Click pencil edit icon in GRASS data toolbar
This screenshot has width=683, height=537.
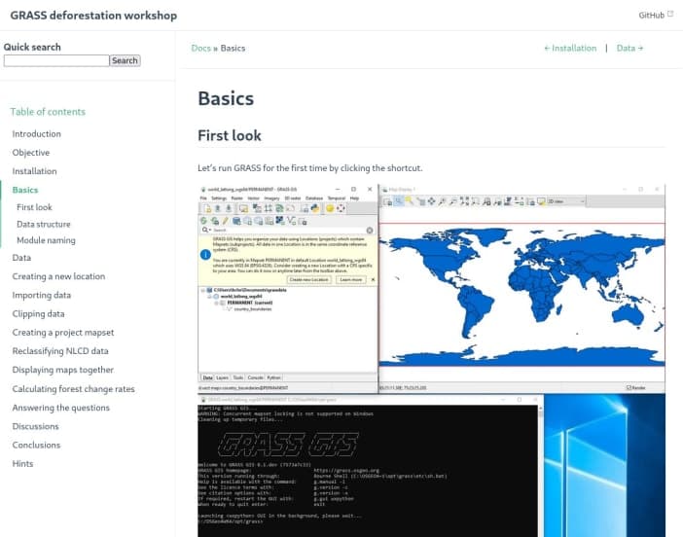point(225,221)
